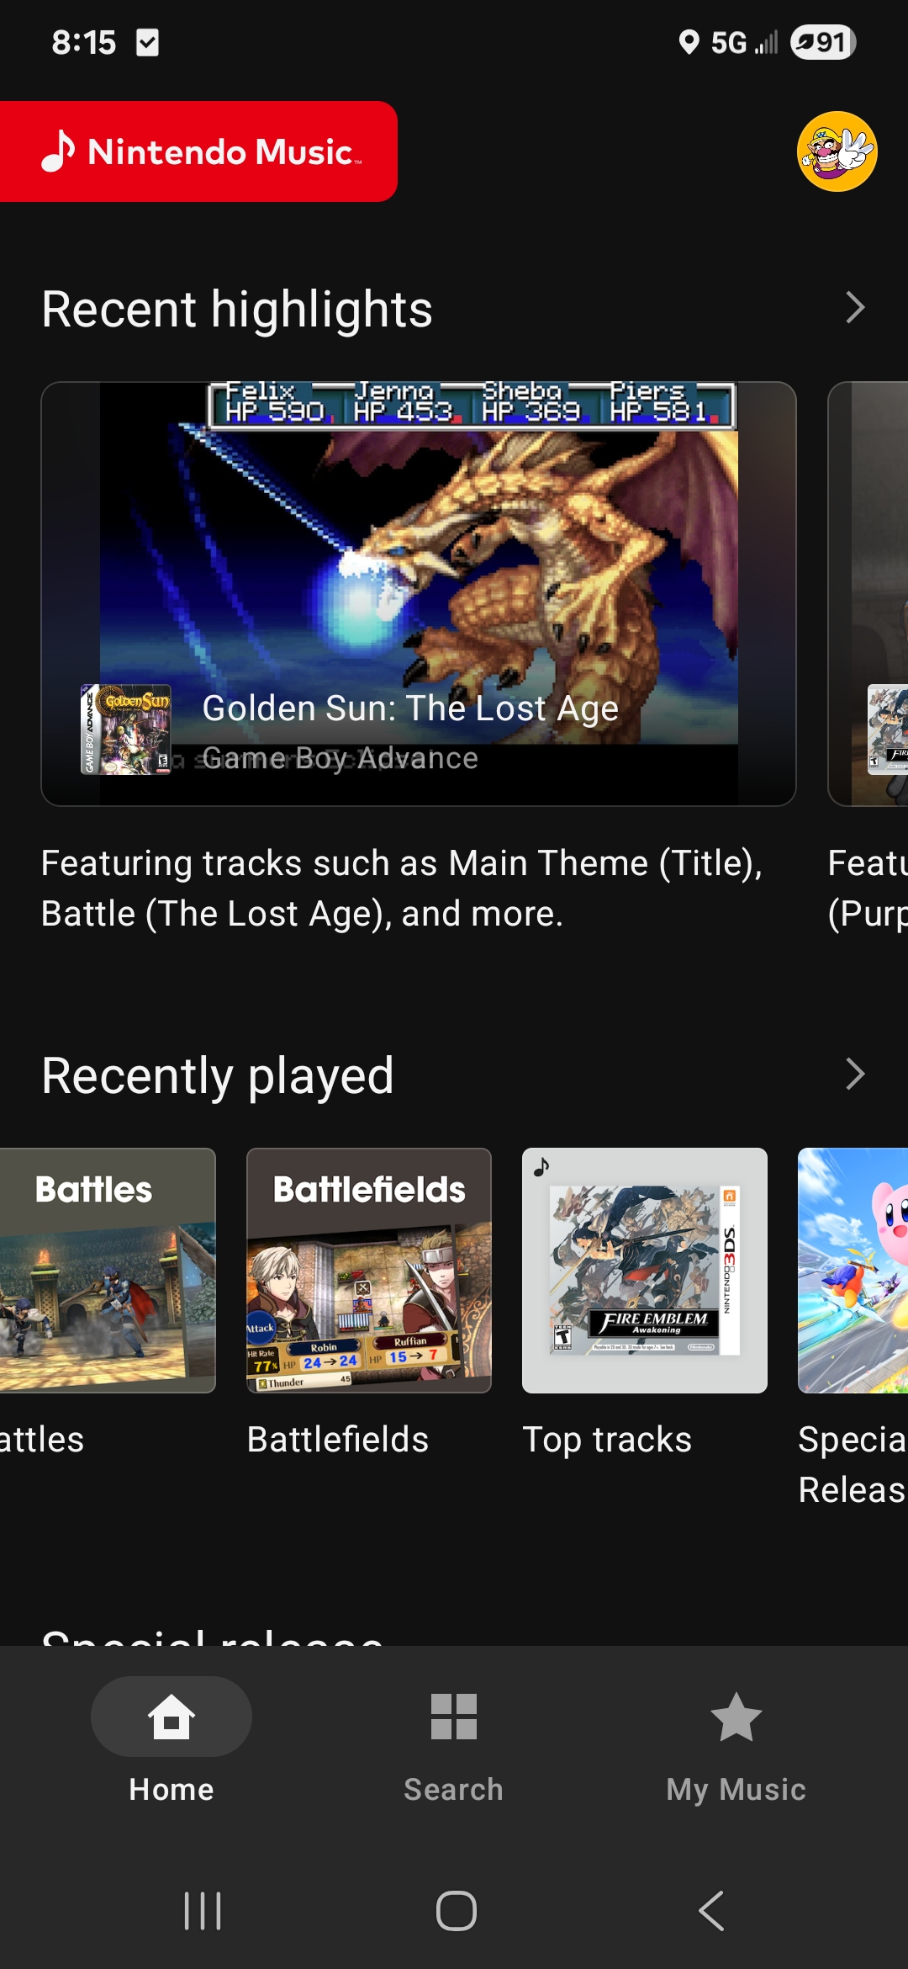
Task: Switch to the Search tab label
Action: tap(454, 1789)
